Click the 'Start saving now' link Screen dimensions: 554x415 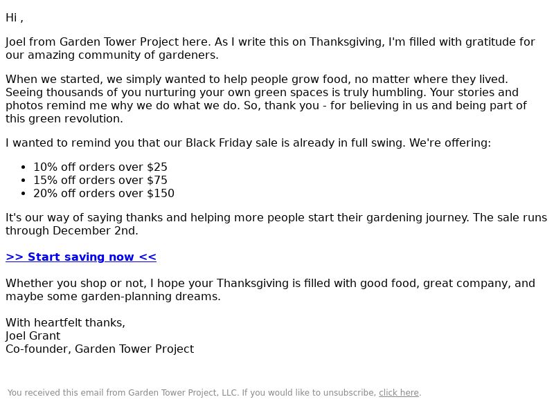(x=81, y=257)
